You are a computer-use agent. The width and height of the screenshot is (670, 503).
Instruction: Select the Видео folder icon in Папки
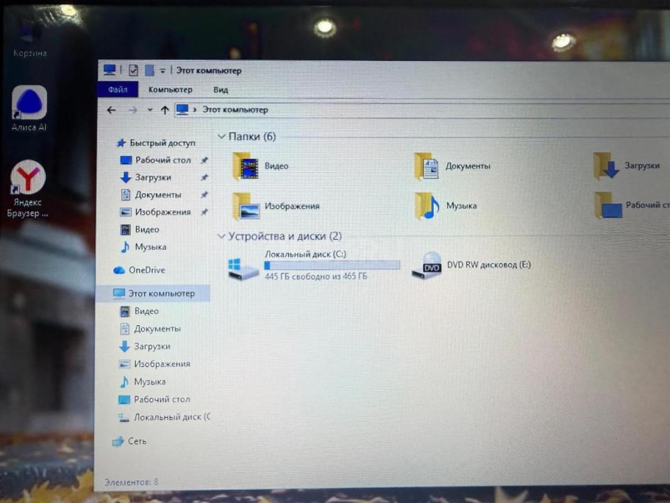tap(245, 166)
